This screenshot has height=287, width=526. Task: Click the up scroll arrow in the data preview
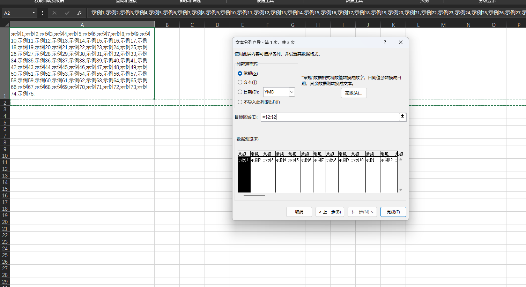tap(400, 159)
